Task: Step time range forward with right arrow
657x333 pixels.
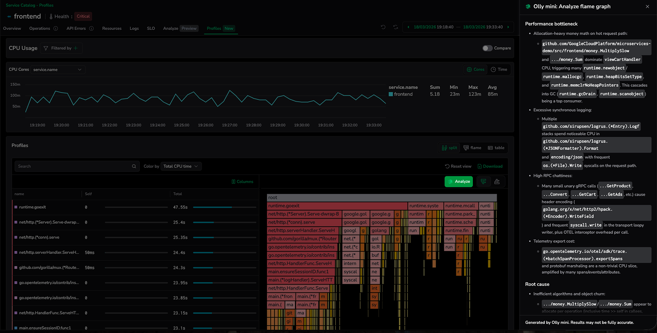Action: coord(508,27)
